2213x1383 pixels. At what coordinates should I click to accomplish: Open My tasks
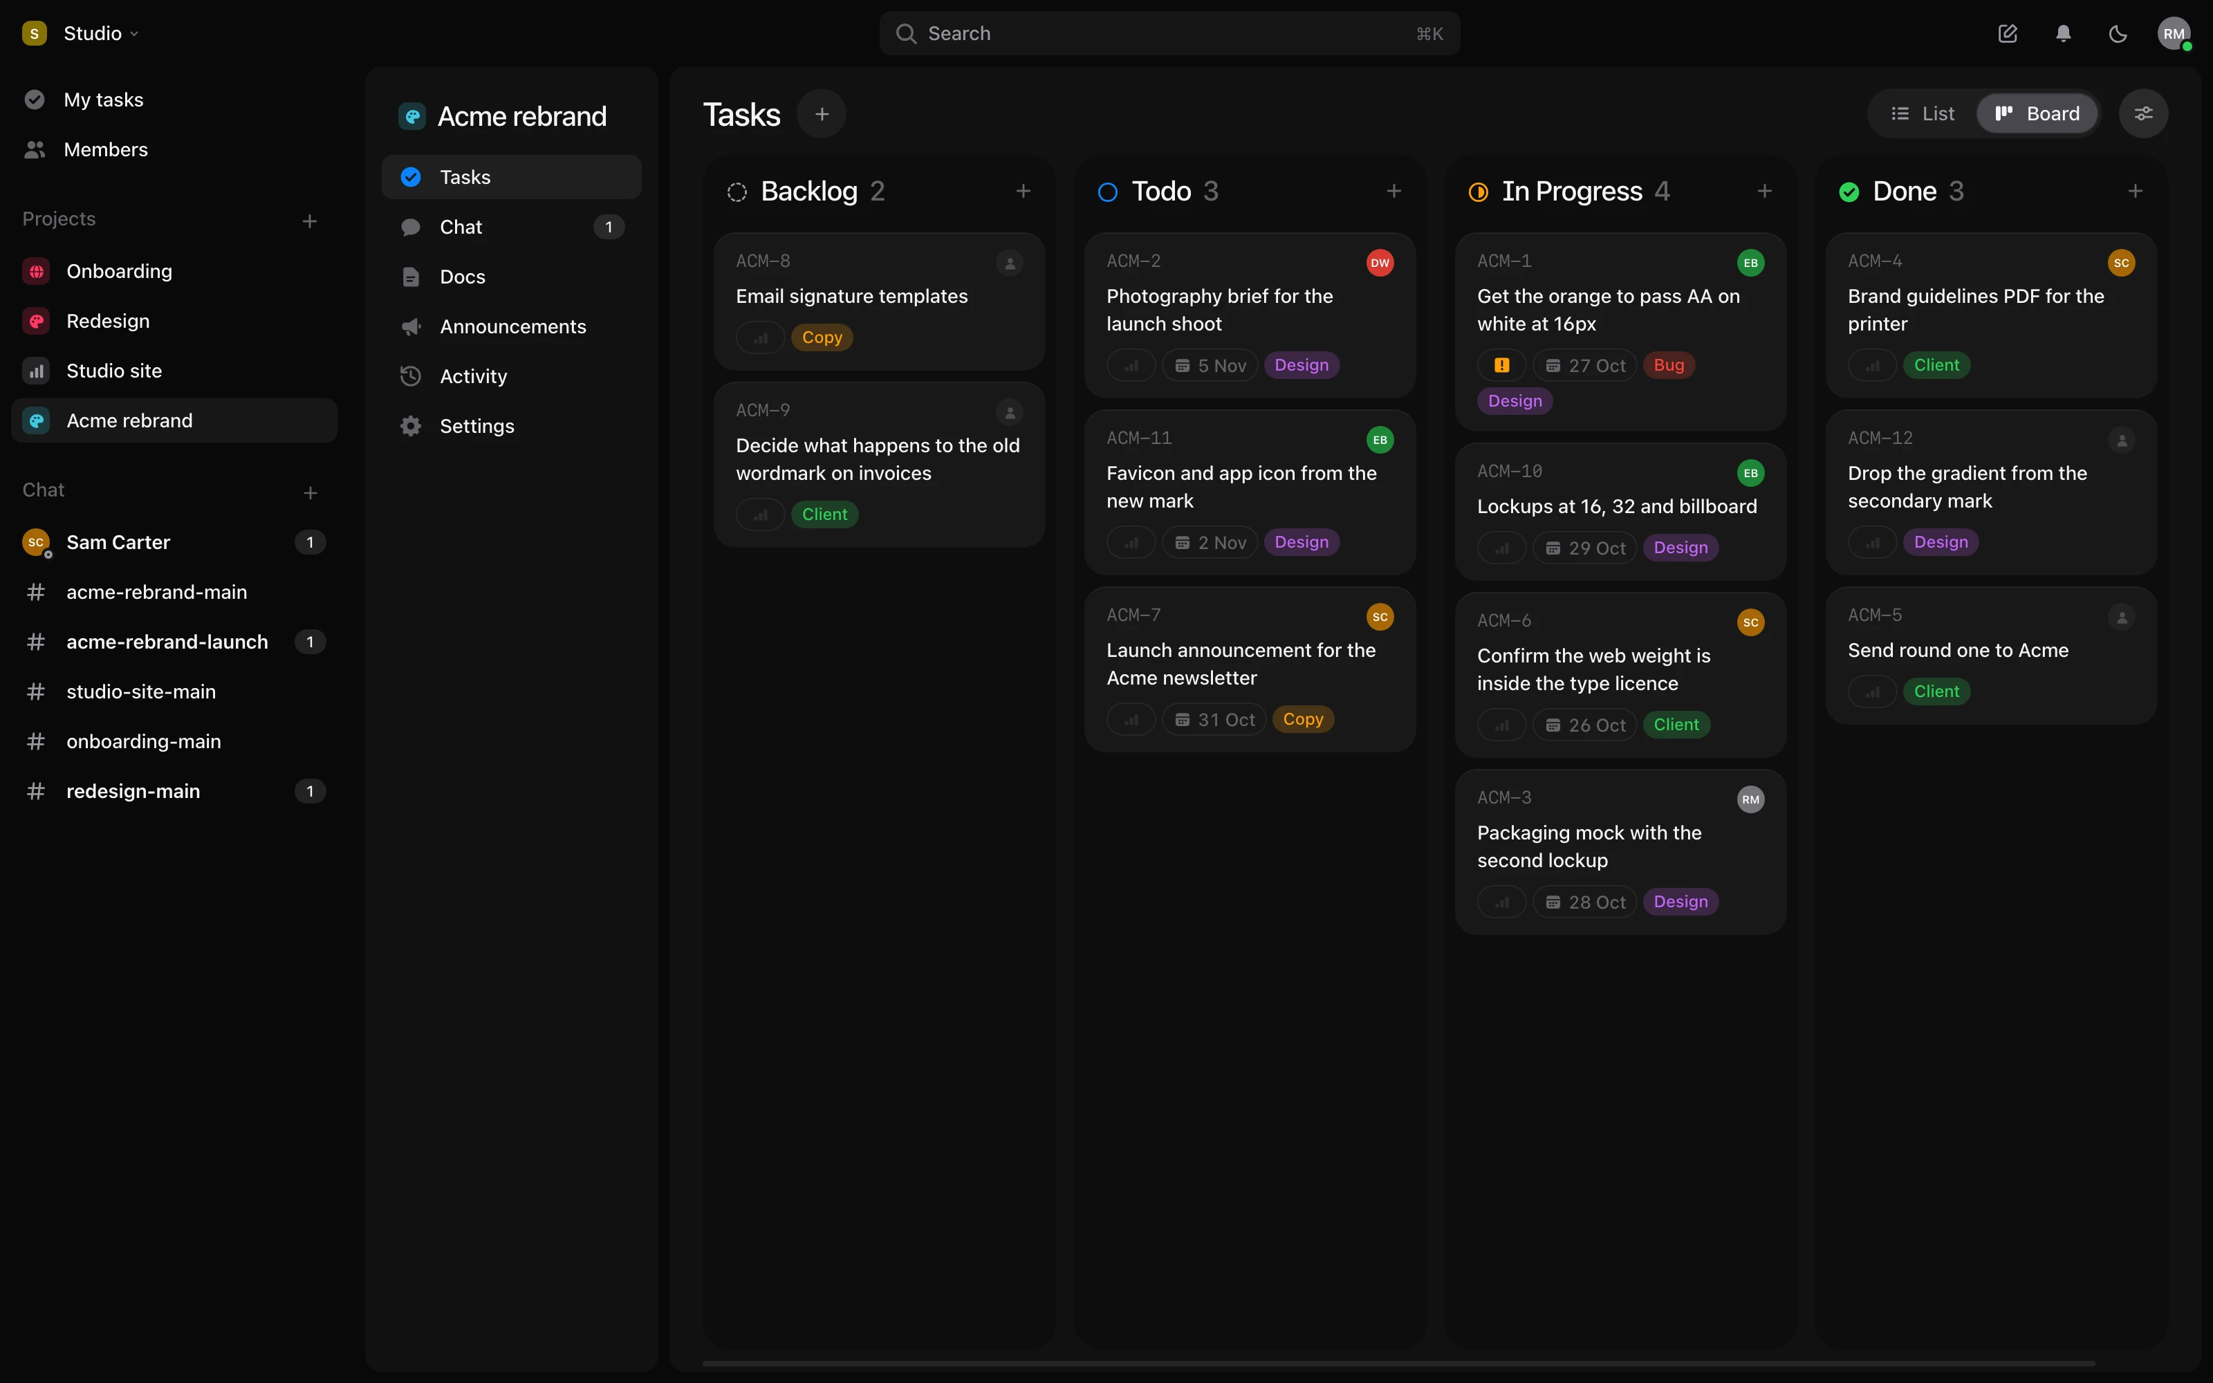174,100
